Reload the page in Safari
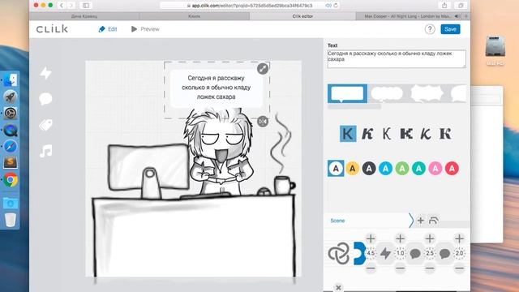This screenshot has width=519, height=292. tap(336, 6)
